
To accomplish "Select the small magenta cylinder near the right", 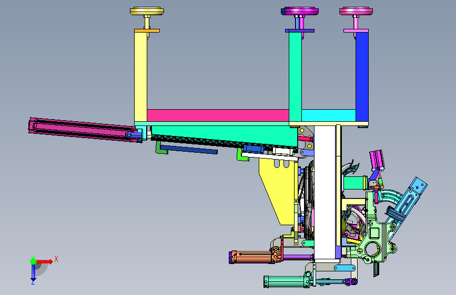I will pos(377,160).
